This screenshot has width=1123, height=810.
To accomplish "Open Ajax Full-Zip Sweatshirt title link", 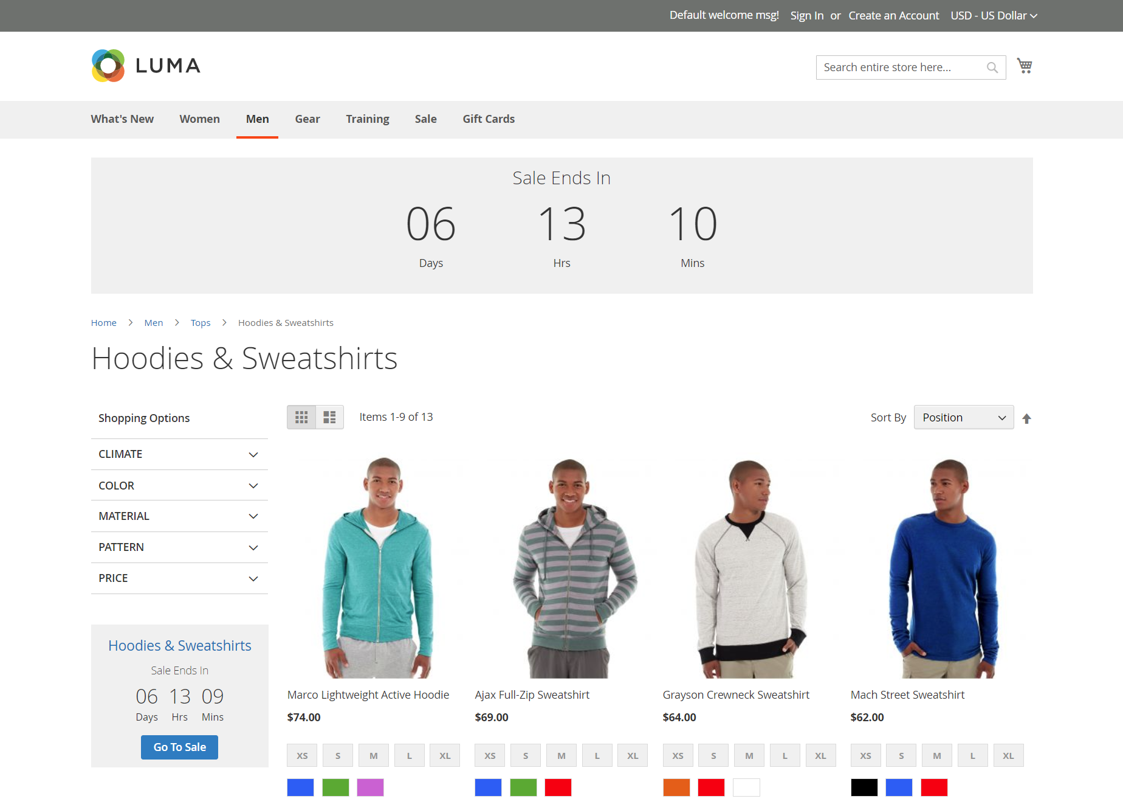I will [532, 695].
